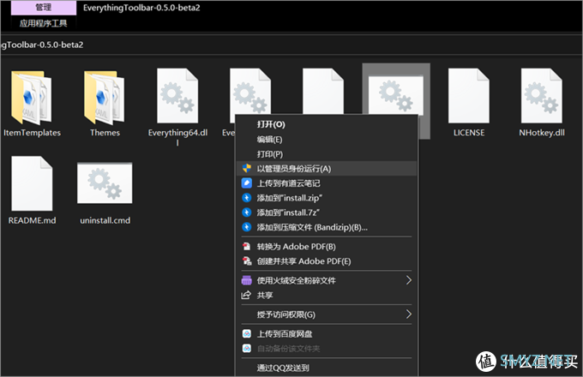The height and width of the screenshot is (377, 583).
Task: Choose 打开(O) from the context menu
Action: [x=327, y=124]
